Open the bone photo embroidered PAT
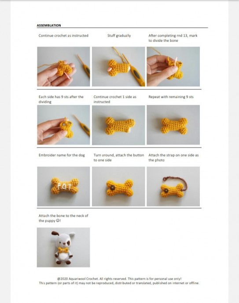The height and width of the screenshot is (303, 239). pos(63,187)
